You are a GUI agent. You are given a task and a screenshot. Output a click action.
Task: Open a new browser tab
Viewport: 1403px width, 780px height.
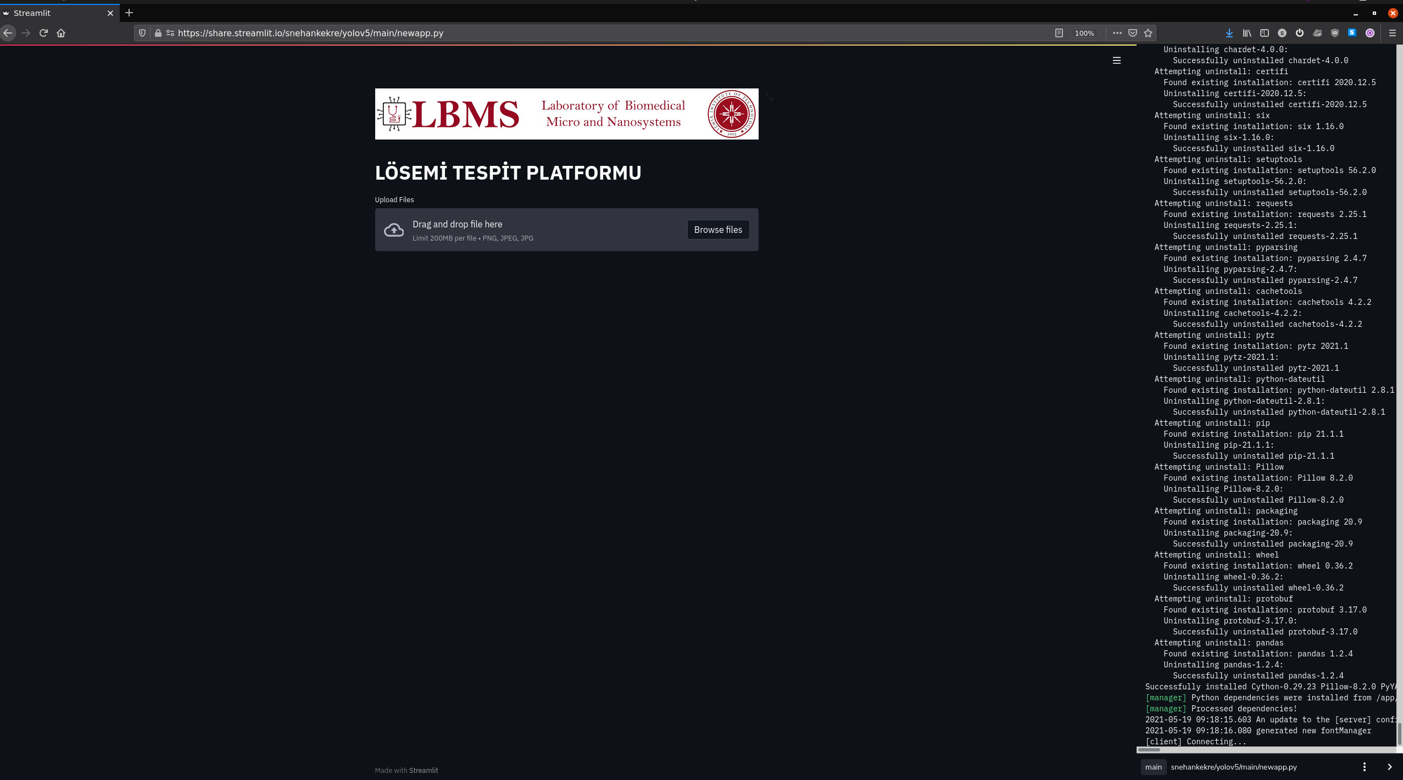(129, 13)
